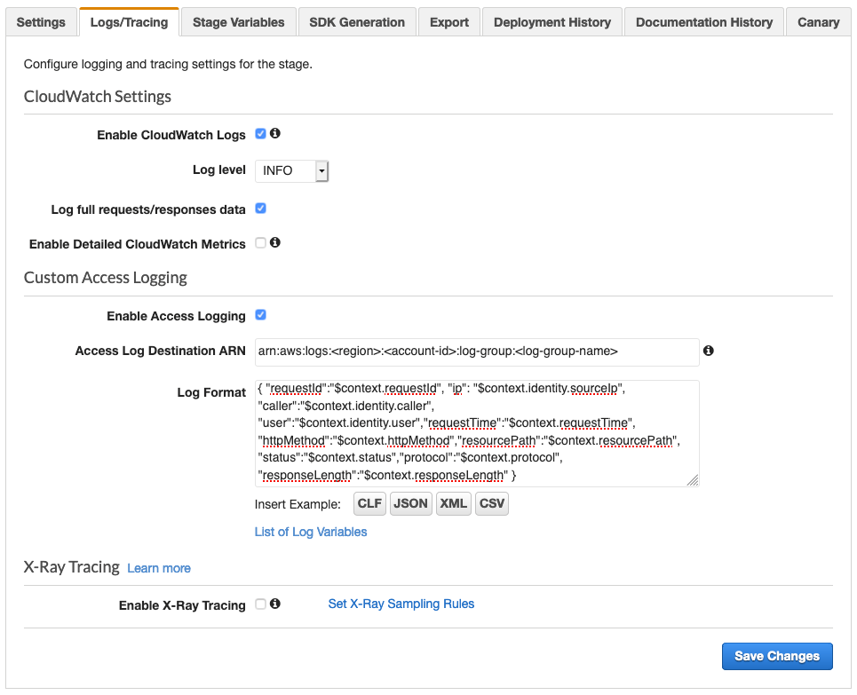Disable the Enable Access Logging checkbox

coord(260,315)
